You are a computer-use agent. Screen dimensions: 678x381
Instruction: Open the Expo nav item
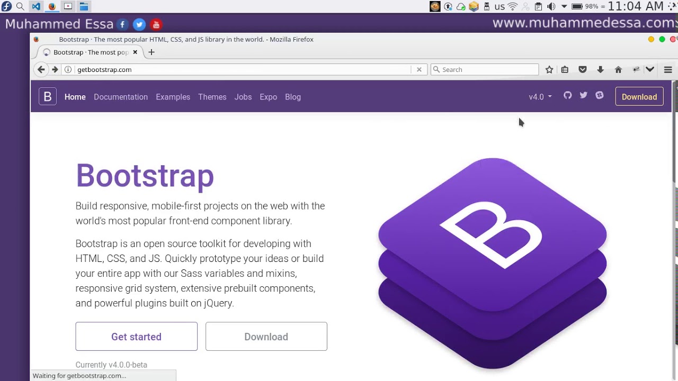click(269, 97)
